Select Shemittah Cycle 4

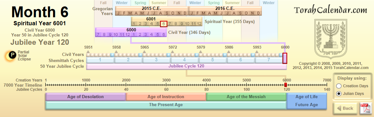click(x=185, y=60)
